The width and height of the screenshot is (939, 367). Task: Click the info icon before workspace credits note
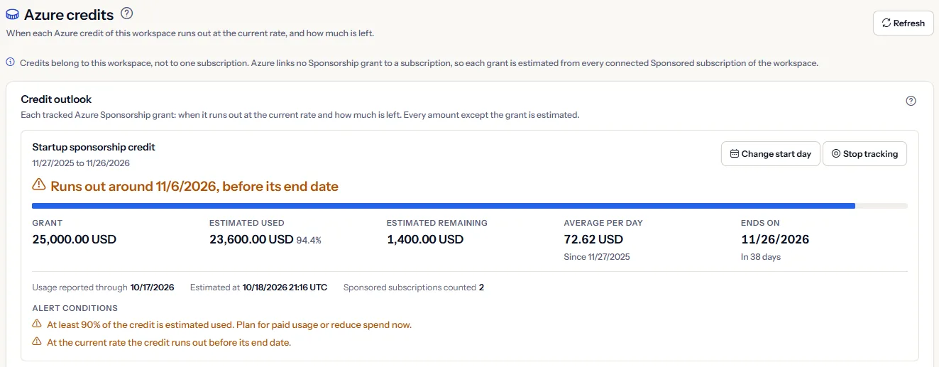pos(10,62)
